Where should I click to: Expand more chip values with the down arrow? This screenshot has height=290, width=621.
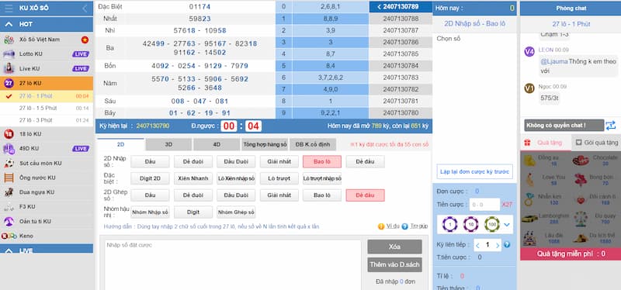[x=507, y=225]
